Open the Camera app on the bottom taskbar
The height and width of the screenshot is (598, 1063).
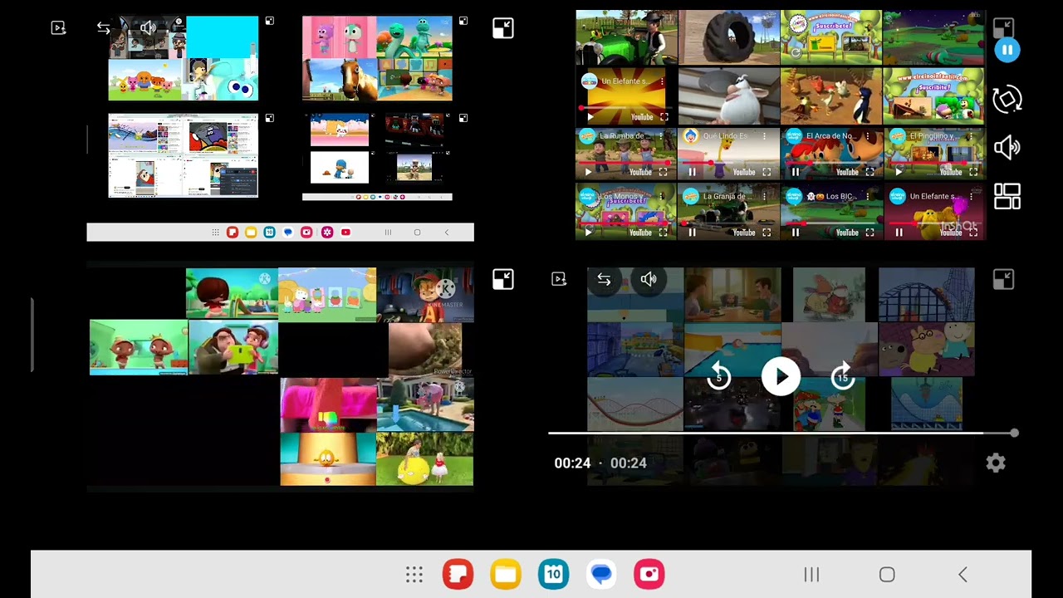pos(649,575)
